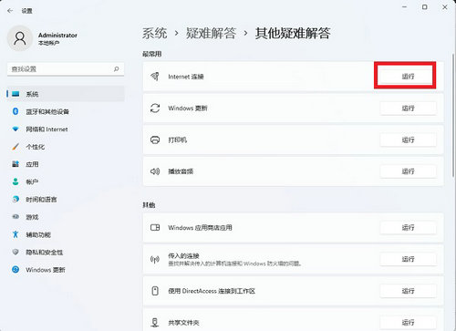This screenshot has height=331, width=456.
Task: Run the 播放音频 troubleshooter
Action: pyautogui.click(x=408, y=171)
